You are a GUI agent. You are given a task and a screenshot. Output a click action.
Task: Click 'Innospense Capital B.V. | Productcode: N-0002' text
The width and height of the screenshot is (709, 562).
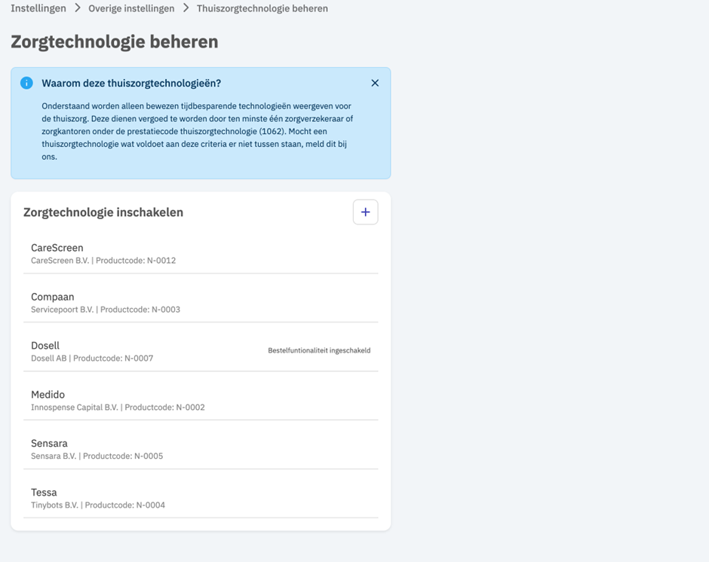pyautogui.click(x=118, y=408)
